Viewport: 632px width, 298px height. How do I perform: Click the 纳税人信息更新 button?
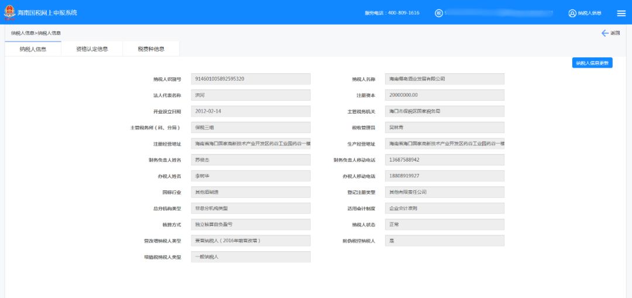pyautogui.click(x=592, y=63)
